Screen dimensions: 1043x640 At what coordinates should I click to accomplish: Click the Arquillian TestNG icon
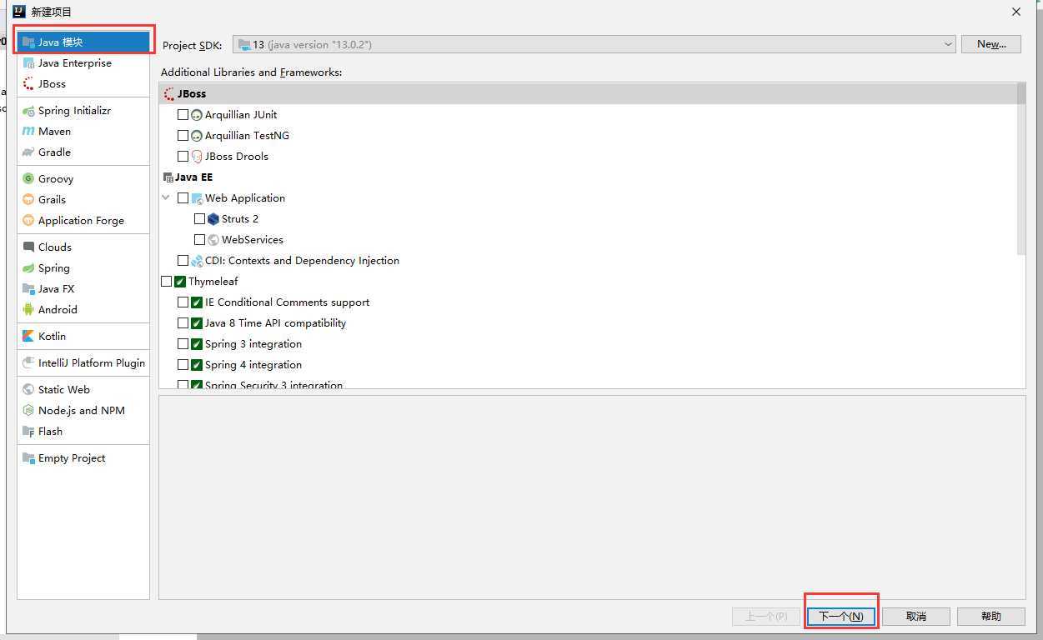[x=197, y=135]
